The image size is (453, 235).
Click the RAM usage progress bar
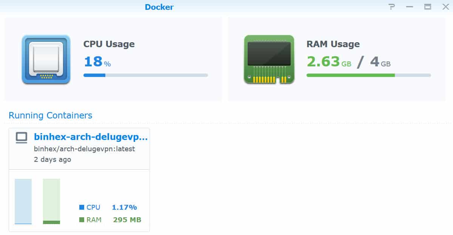pos(369,75)
